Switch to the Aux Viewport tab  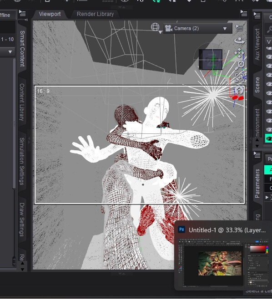pos(257,44)
